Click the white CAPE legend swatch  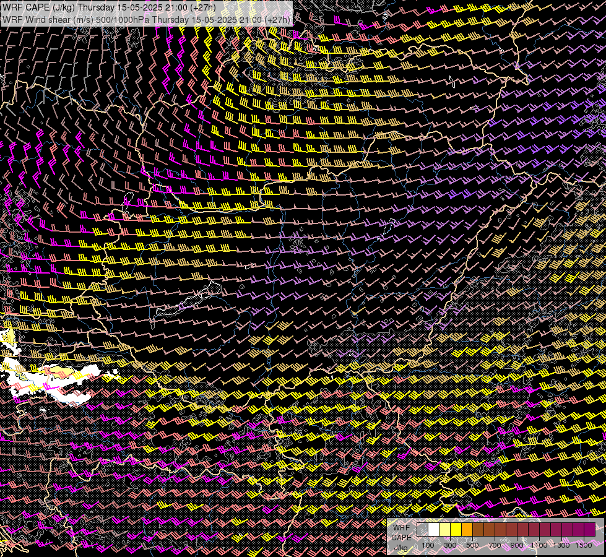tap(434, 530)
